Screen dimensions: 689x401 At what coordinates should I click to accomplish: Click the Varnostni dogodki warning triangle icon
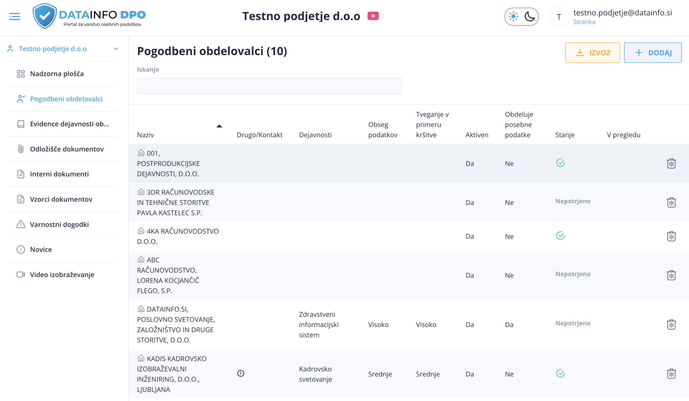(21, 224)
